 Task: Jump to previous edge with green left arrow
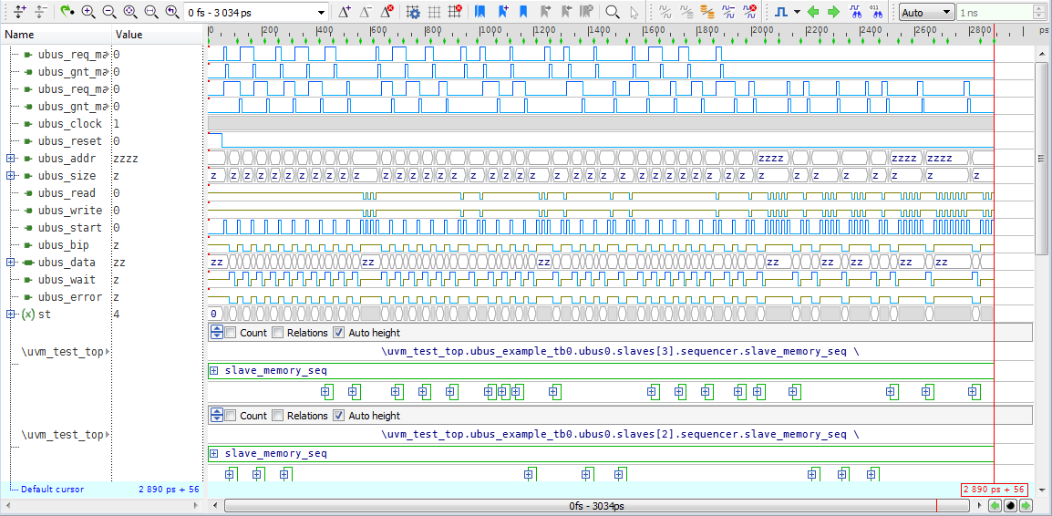[814, 12]
